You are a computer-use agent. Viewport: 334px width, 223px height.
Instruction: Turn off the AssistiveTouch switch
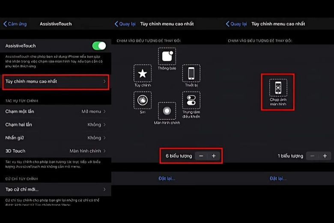coord(99,45)
